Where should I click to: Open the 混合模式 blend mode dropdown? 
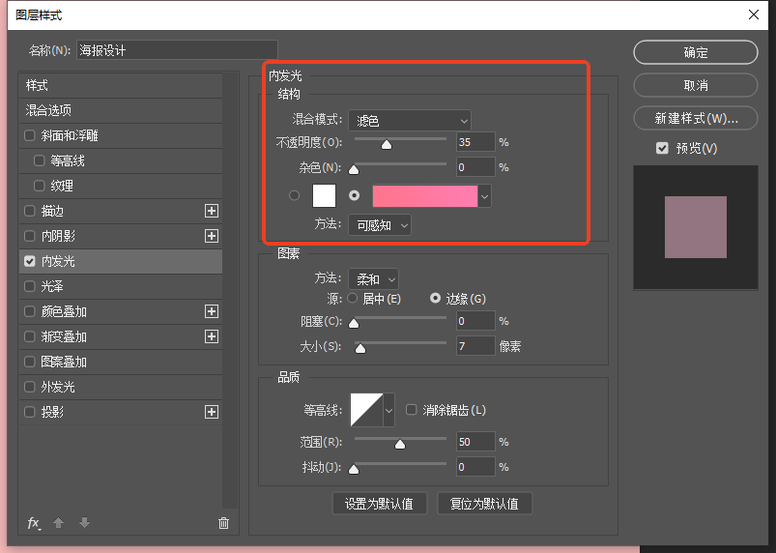pos(409,121)
